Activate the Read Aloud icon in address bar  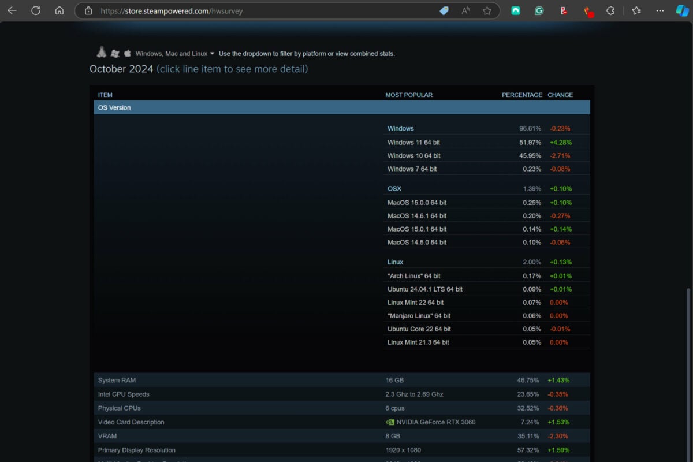[x=465, y=10]
